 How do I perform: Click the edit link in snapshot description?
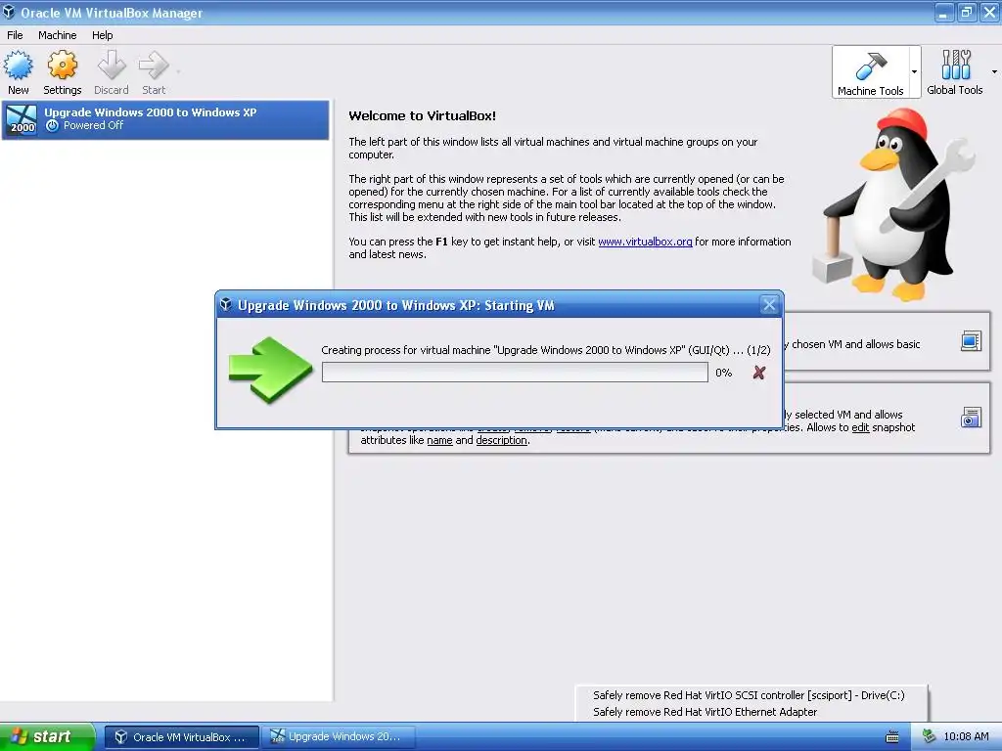pyautogui.click(x=860, y=427)
